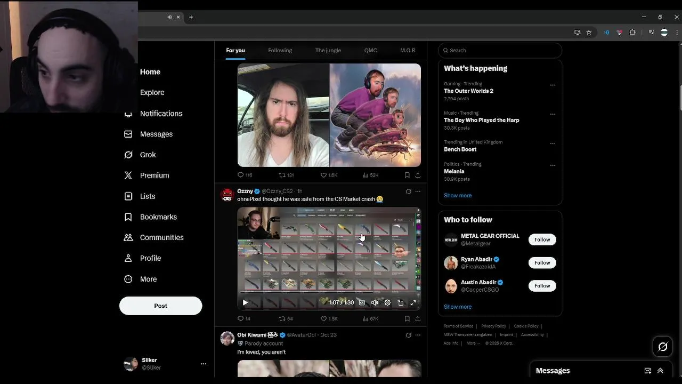682x384 pixels.
Task: Seek on the Ozzny video progress bar
Action: pos(329,292)
